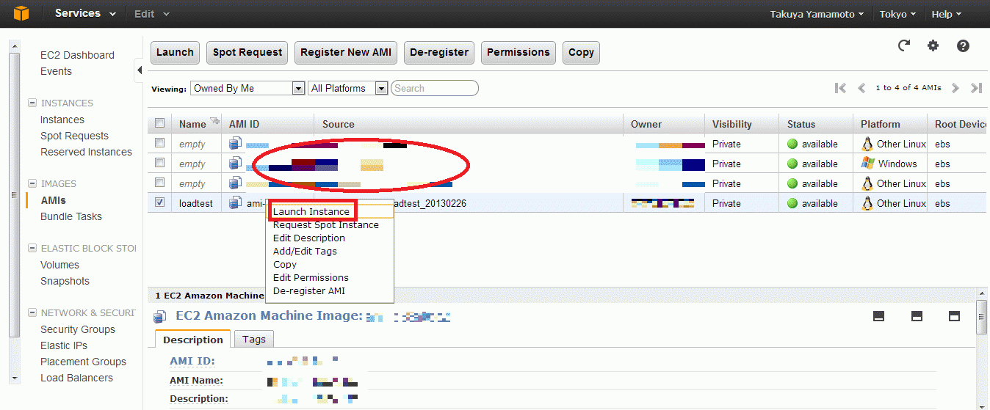Go to the next page of AMIs
Image resolution: width=990 pixels, height=410 pixels.
point(955,88)
